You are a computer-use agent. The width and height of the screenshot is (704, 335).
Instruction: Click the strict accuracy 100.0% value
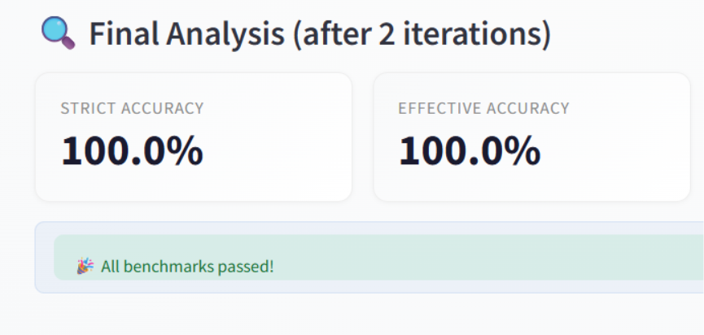pos(132,151)
